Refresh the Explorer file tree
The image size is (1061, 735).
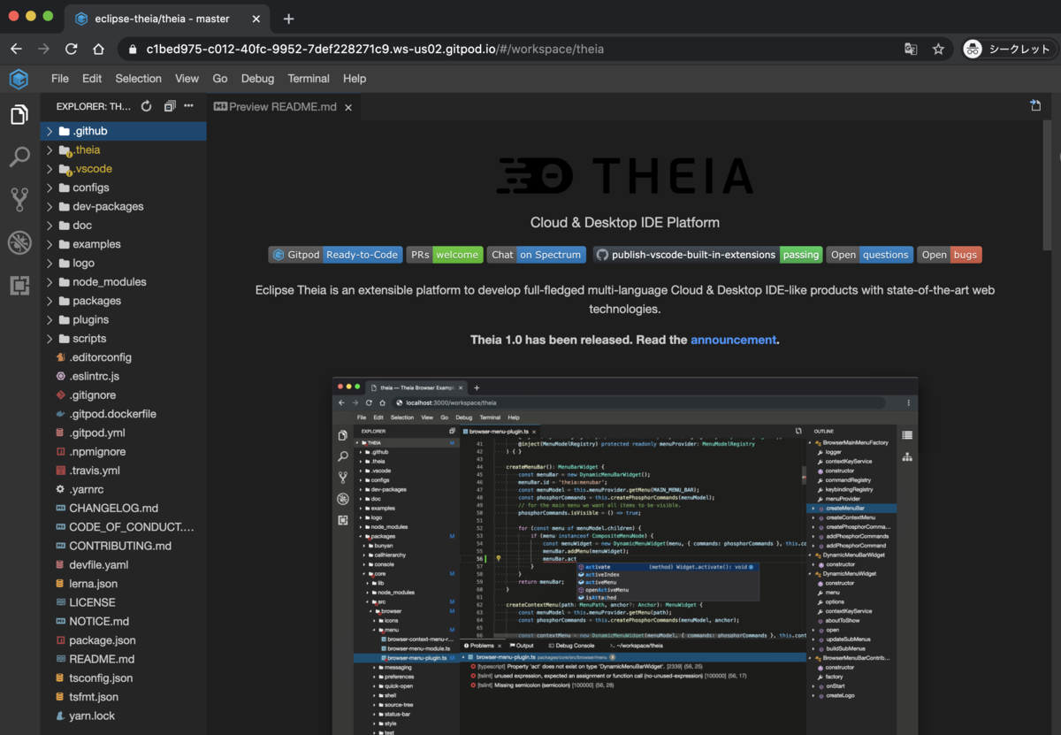point(147,106)
